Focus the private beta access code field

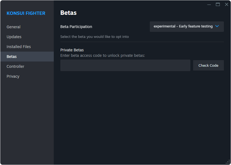pyautogui.click(x=125, y=65)
